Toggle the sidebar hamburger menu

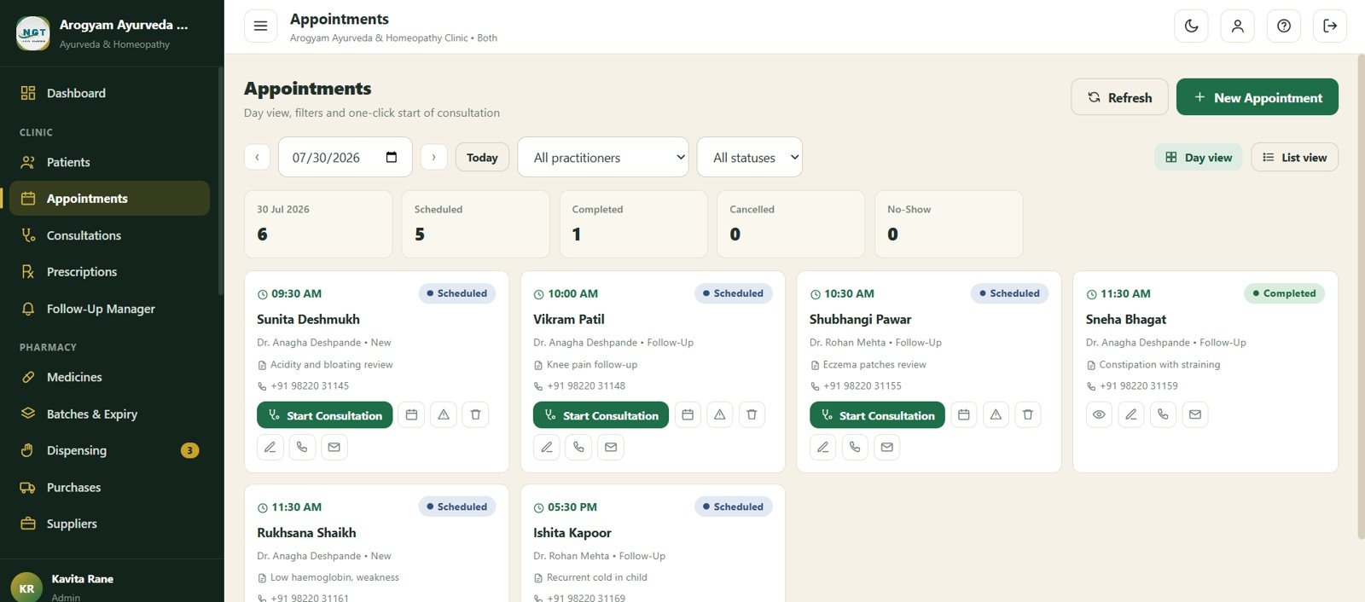260,26
